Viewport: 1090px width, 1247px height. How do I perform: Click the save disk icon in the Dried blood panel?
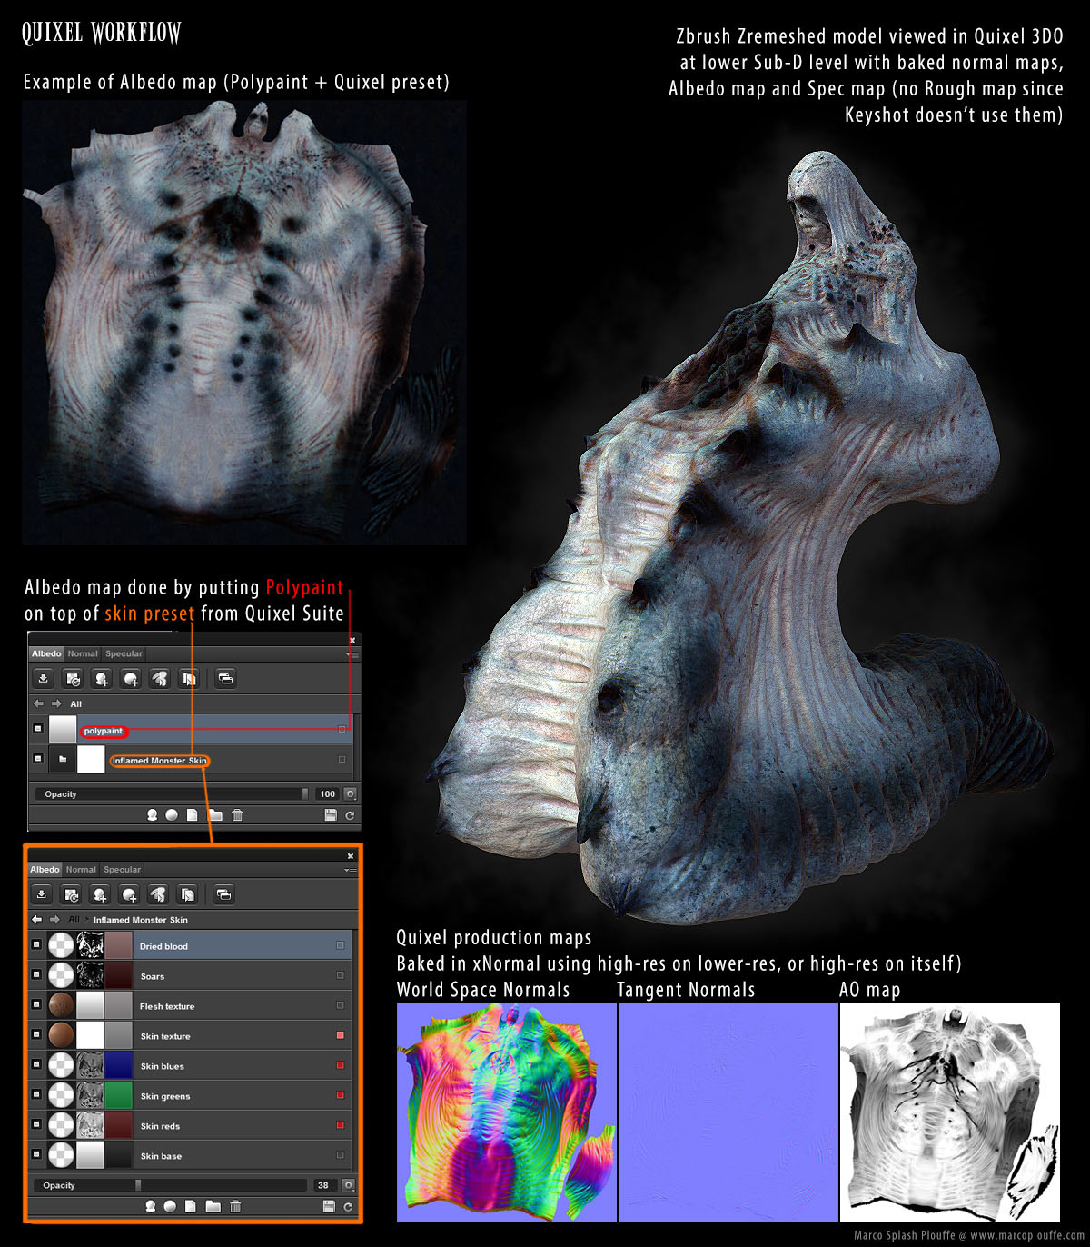329,1206
